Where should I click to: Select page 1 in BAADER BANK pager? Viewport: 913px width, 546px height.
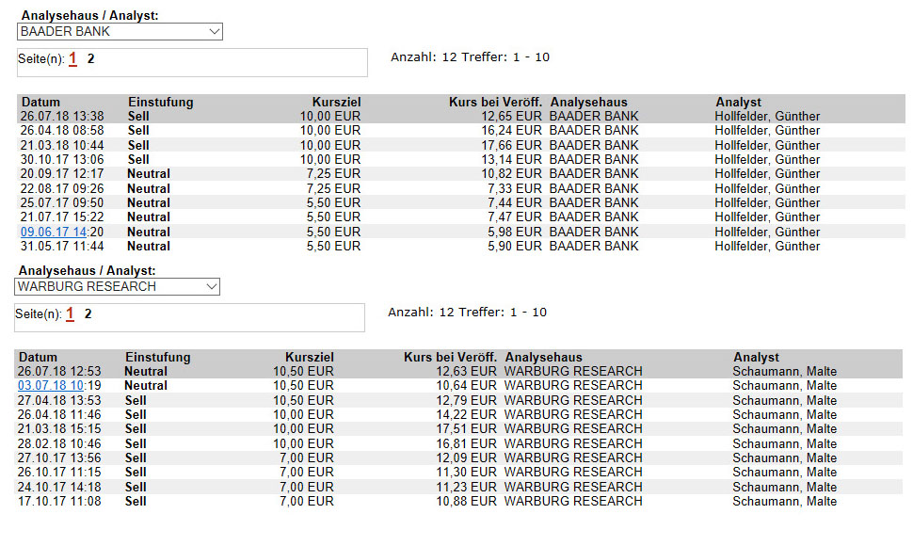[x=72, y=58]
